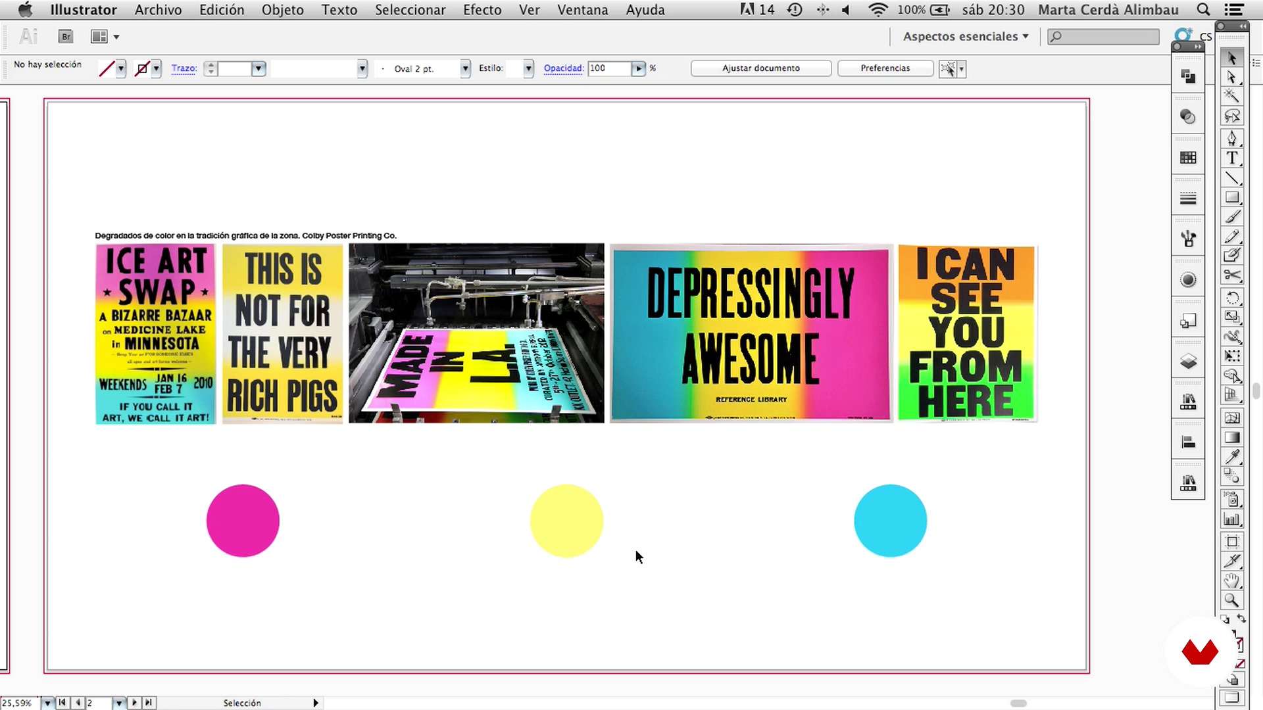Open the Oval 2 pt. brush dropdown
The image size is (1263, 710).
pyautogui.click(x=465, y=68)
